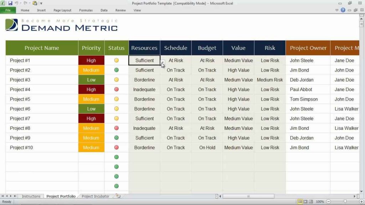Select the green status indicator for Project #2
Image resolution: width=365 pixels, height=205 pixels.
click(116, 70)
